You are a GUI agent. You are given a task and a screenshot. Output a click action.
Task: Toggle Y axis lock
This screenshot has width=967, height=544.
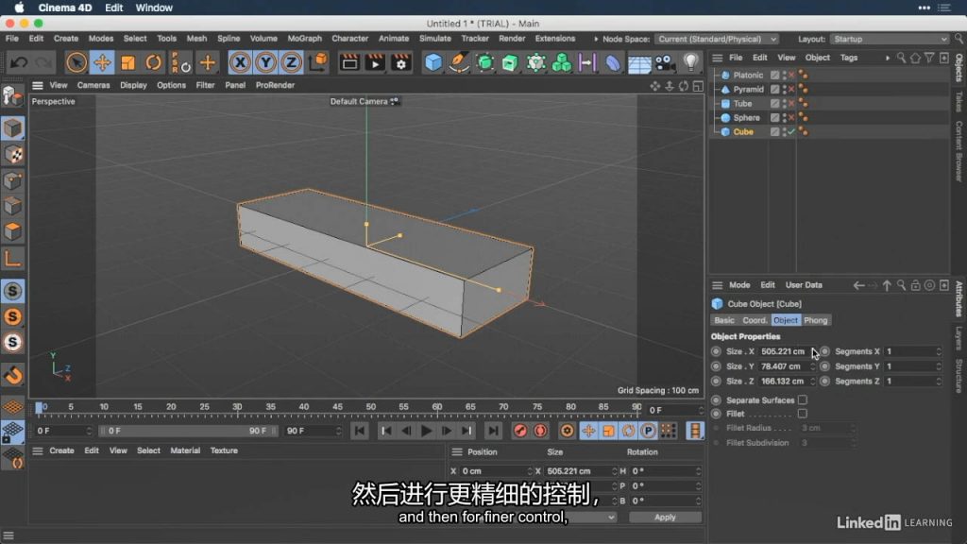click(x=265, y=62)
